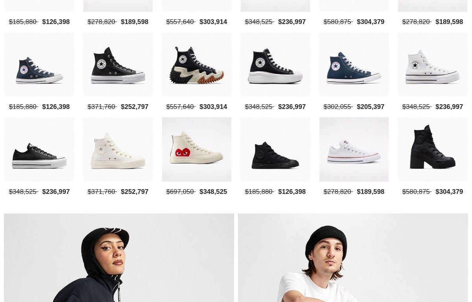
Task: Click the $304,379 price under heeled boot
Action: [449, 192]
